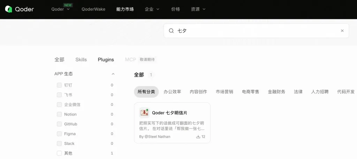Click the Notion filter label

pyautogui.click(x=70, y=114)
